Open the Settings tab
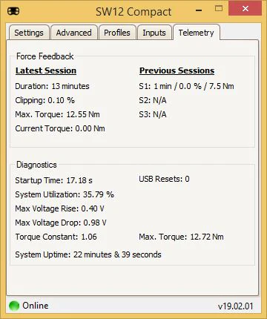 [x=29, y=33]
